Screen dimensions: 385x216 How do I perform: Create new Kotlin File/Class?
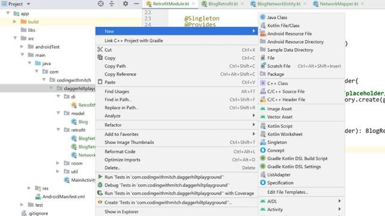point(301,25)
